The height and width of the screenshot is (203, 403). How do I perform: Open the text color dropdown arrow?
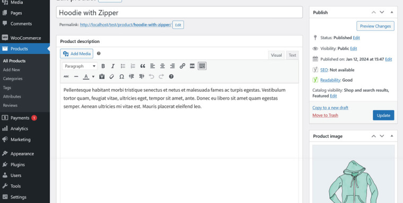click(93, 76)
